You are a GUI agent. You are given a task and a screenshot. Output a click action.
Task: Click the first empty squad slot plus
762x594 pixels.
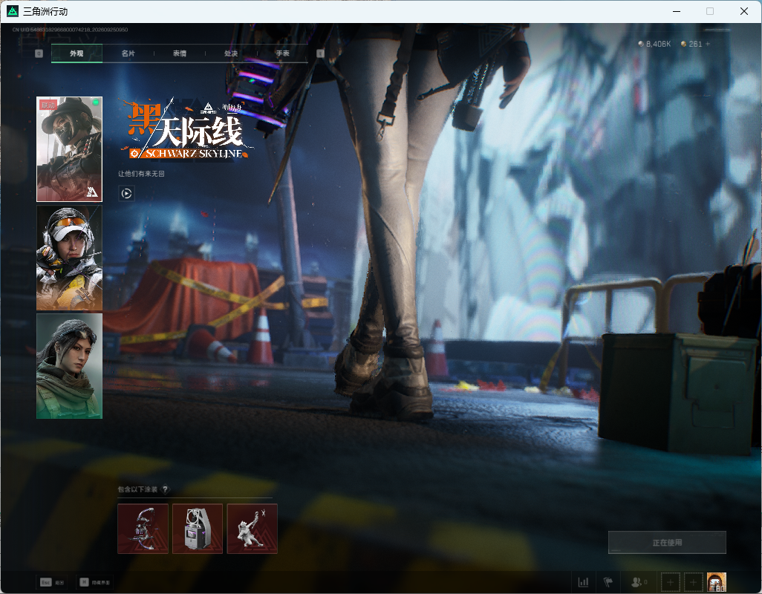(670, 582)
